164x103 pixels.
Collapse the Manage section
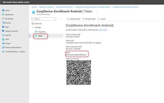click(36, 28)
